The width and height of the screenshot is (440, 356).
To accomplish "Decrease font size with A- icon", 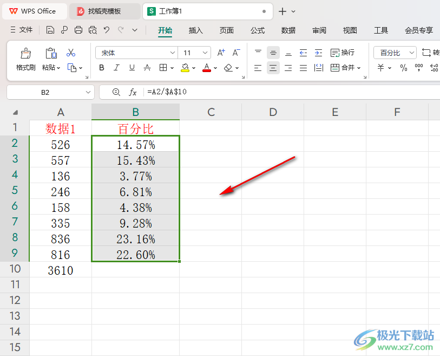I will tap(237, 53).
